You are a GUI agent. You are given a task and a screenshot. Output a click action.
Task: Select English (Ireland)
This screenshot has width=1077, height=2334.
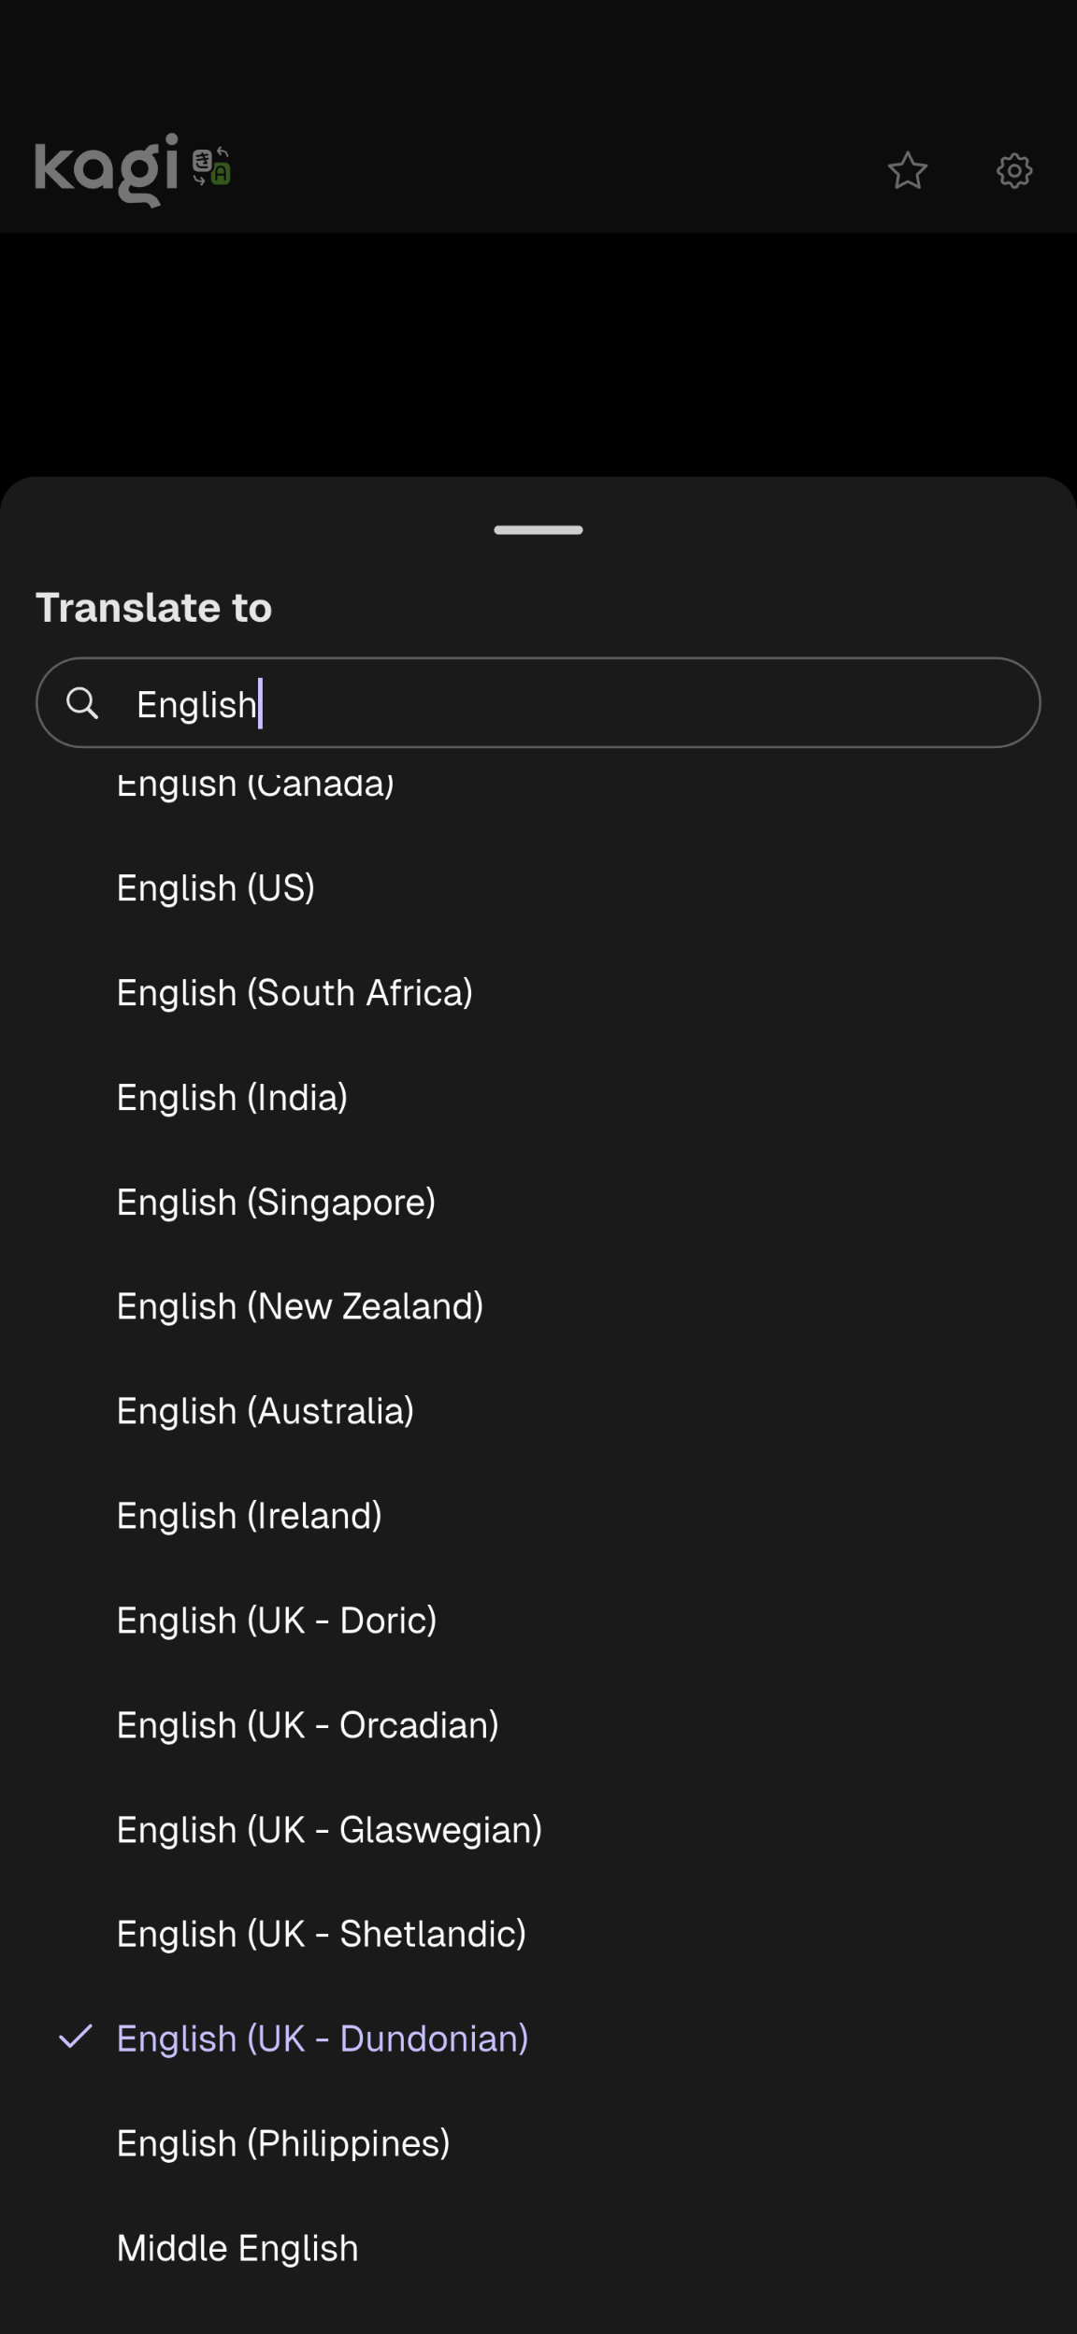tap(249, 1515)
